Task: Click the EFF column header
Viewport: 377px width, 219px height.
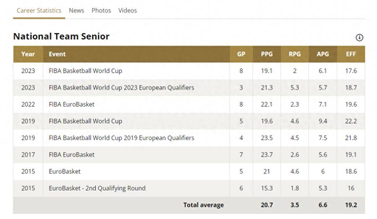Action: click(x=351, y=54)
